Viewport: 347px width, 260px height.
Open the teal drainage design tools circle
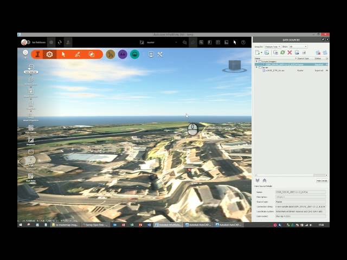(x=134, y=54)
